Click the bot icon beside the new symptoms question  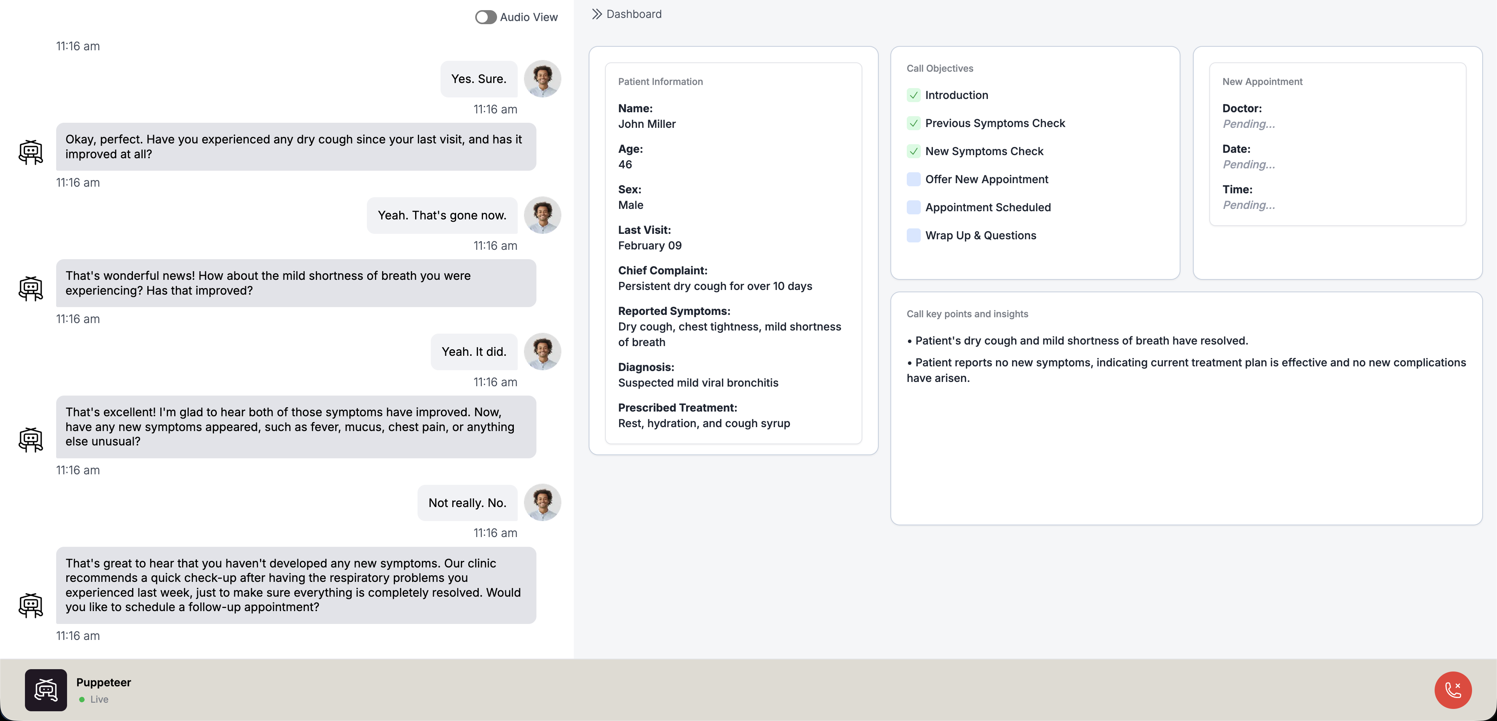(31, 440)
